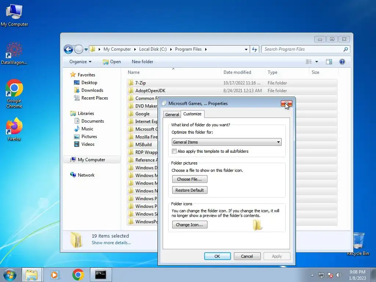Sort by the Size column header

tap(324, 72)
